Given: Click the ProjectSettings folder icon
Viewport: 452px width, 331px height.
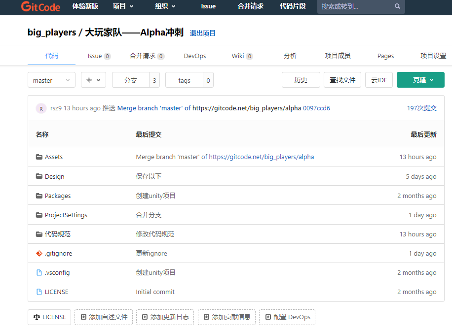Looking at the screenshot, I should coord(39,215).
